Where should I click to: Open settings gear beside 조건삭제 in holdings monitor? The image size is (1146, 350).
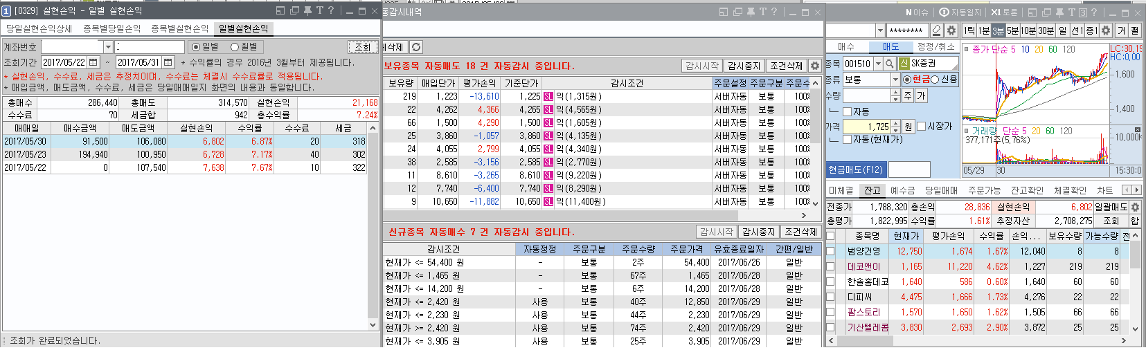[815, 66]
